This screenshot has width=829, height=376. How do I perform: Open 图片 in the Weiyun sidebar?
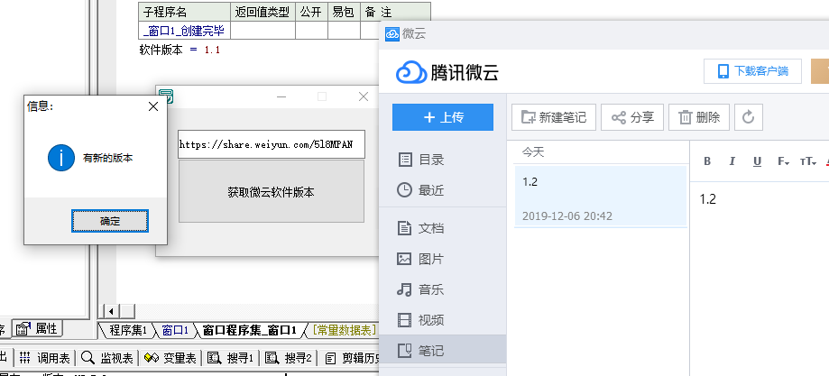pyautogui.click(x=420, y=259)
